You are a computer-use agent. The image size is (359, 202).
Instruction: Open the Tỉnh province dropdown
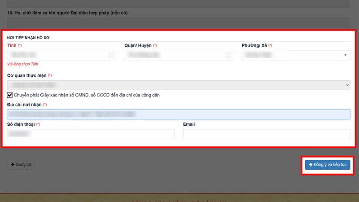(x=61, y=55)
